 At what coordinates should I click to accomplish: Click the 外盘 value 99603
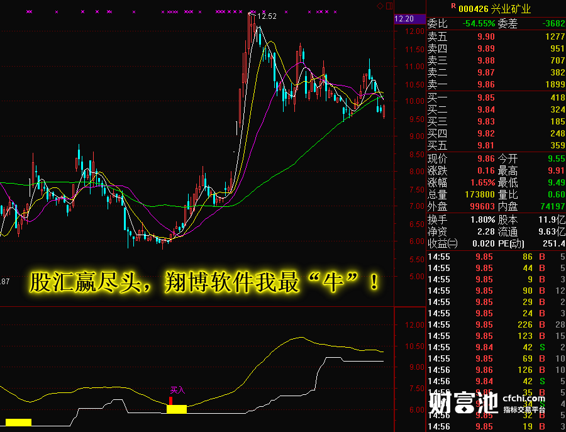click(482, 206)
